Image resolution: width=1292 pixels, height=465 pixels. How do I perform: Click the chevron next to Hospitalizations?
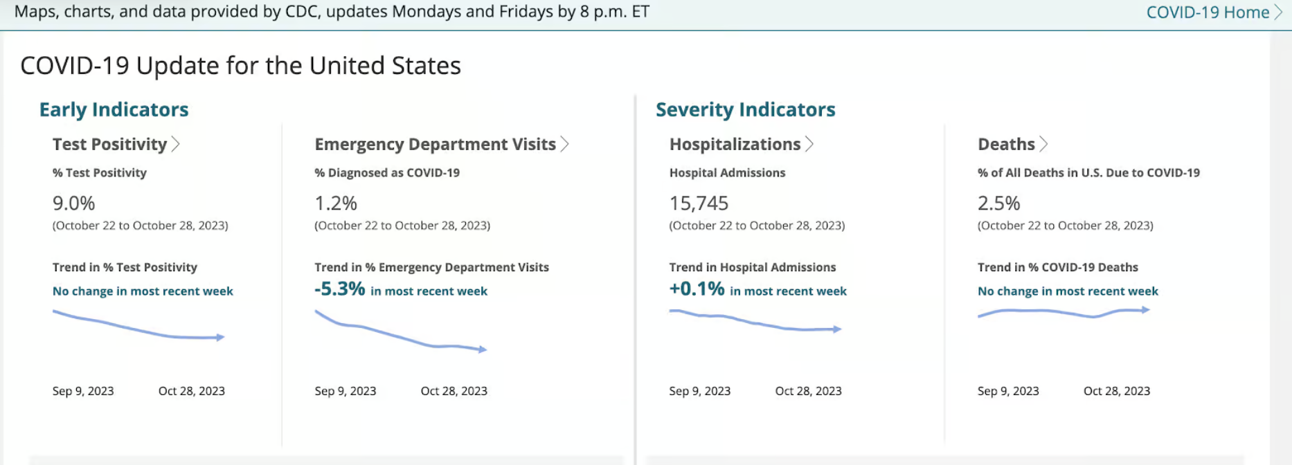pos(809,144)
